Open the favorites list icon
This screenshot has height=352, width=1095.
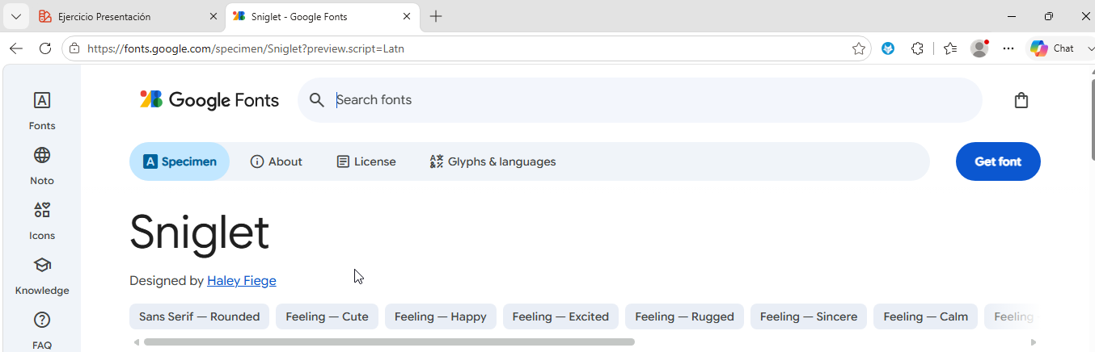(x=950, y=48)
